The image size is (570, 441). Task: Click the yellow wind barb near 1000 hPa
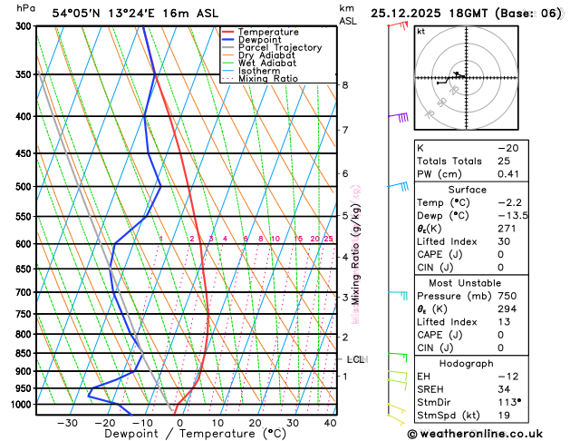pyautogui.click(x=396, y=408)
